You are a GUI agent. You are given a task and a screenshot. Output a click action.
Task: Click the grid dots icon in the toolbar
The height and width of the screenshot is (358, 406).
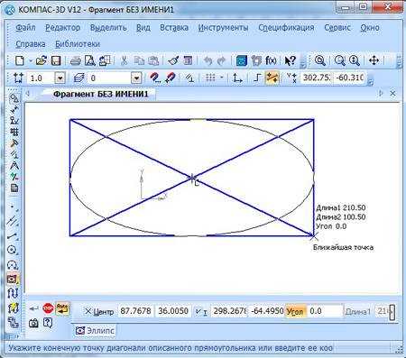[x=210, y=78]
